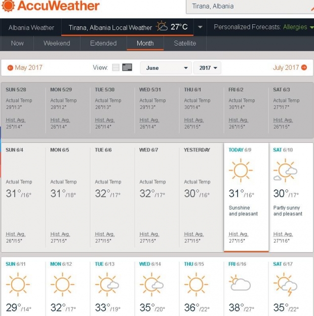The height and width of the screenshot is (316, 314).
Task: Switch to the list view icon
Action: click(115, 67)
